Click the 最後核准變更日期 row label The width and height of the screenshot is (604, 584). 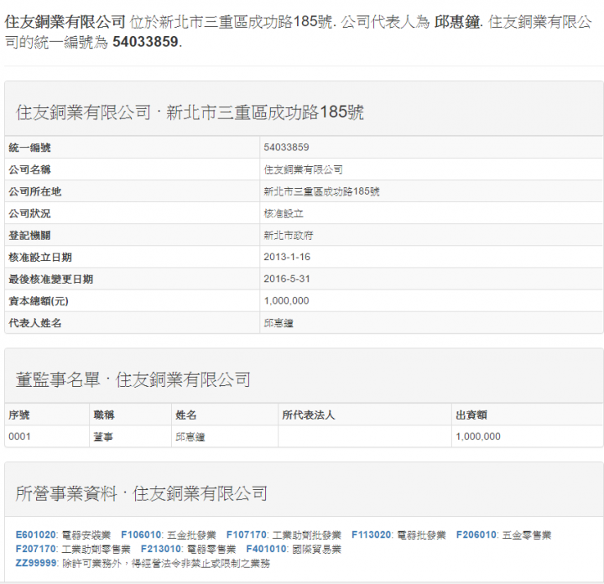tap(51, 279)
